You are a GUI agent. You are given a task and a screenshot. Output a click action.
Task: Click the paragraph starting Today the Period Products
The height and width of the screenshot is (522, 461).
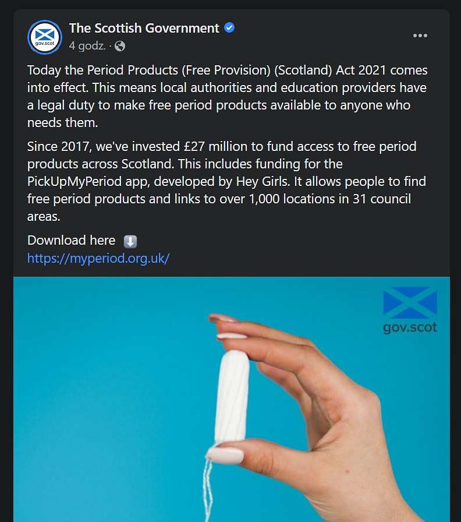pos(228,96)
